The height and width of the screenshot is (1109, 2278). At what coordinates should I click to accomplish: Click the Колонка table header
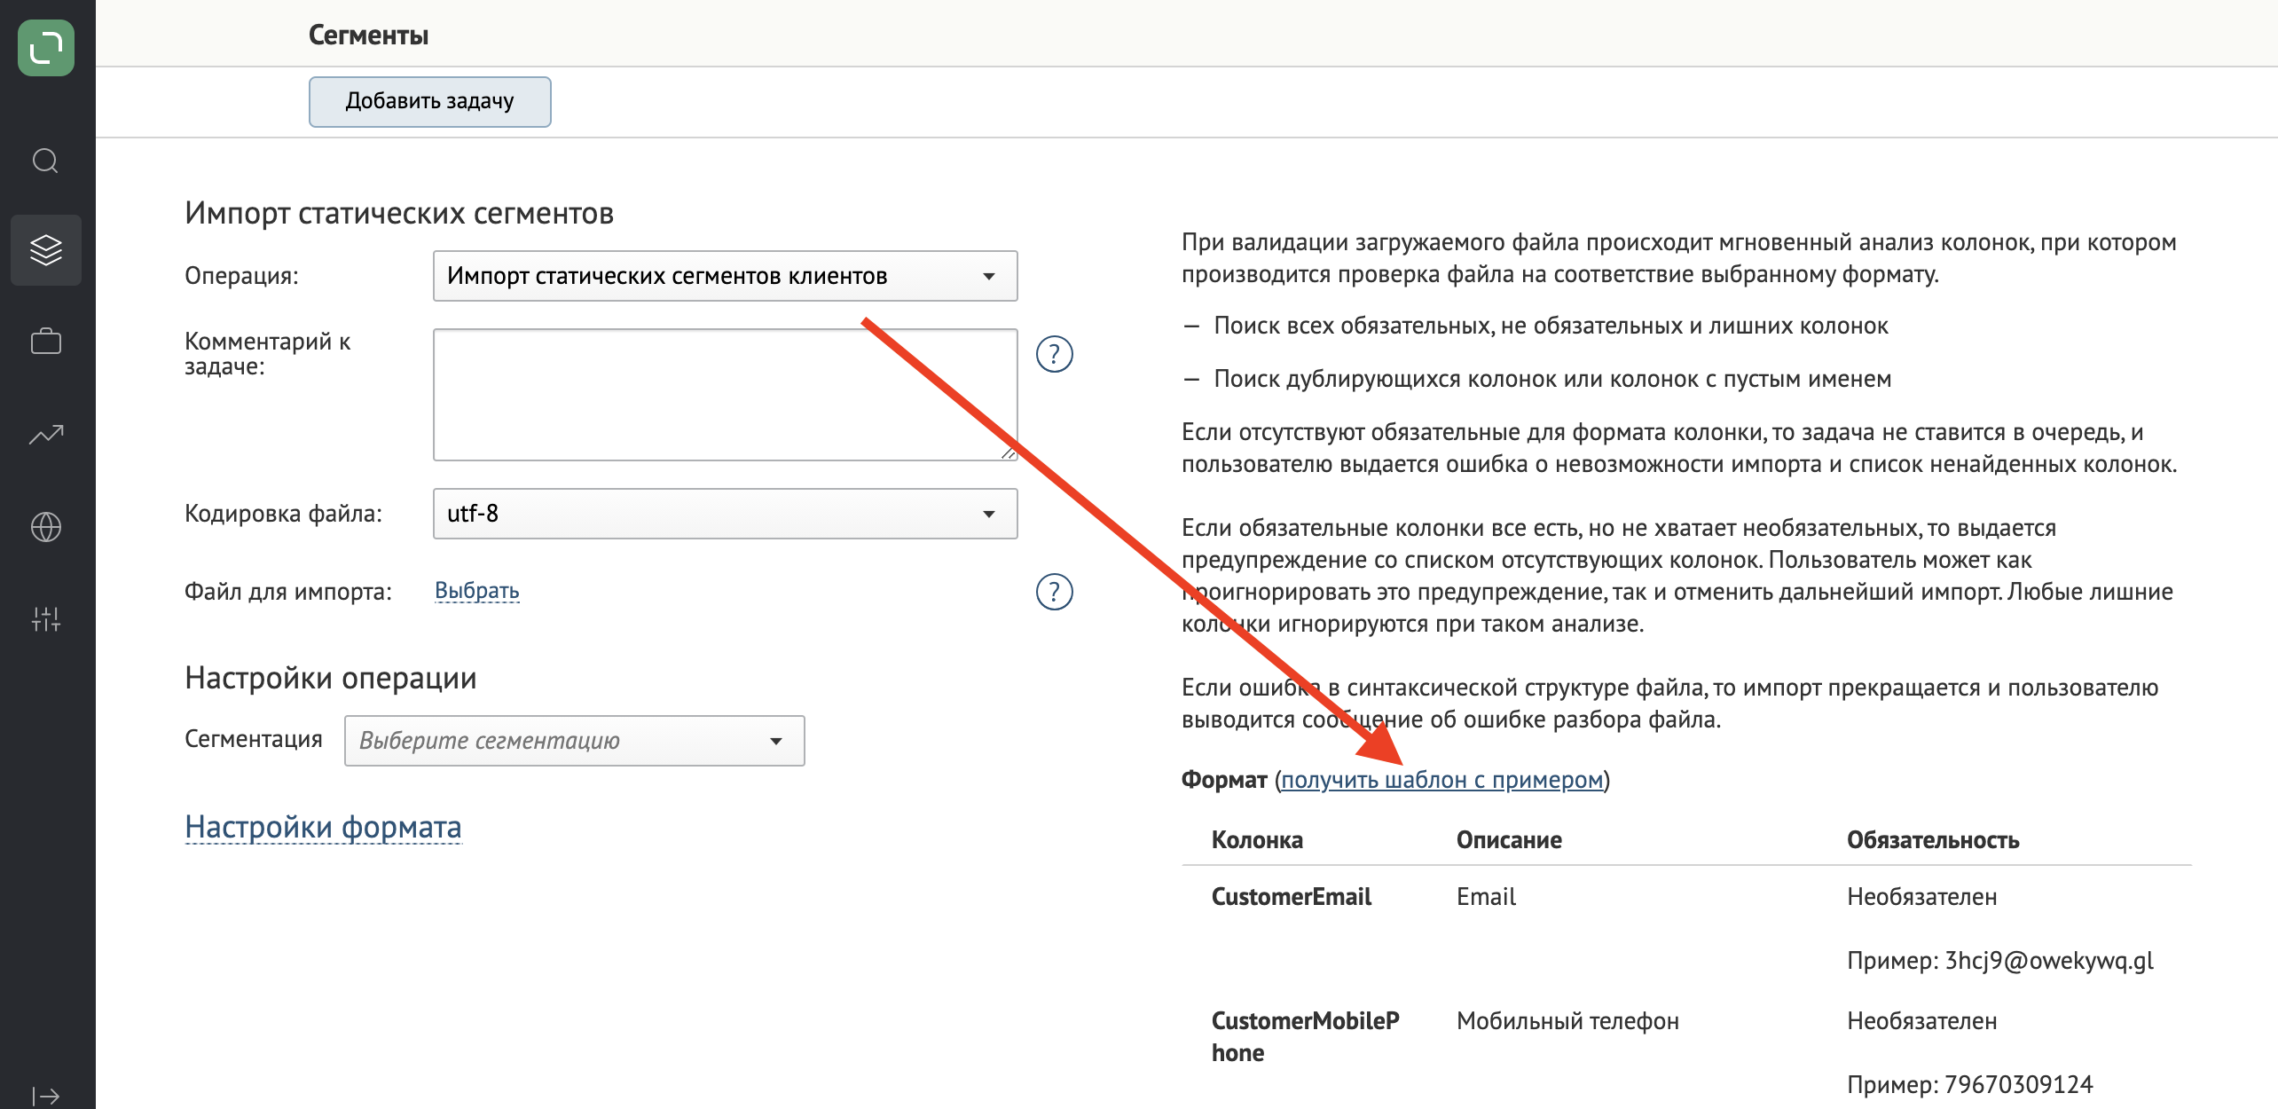1257,840
